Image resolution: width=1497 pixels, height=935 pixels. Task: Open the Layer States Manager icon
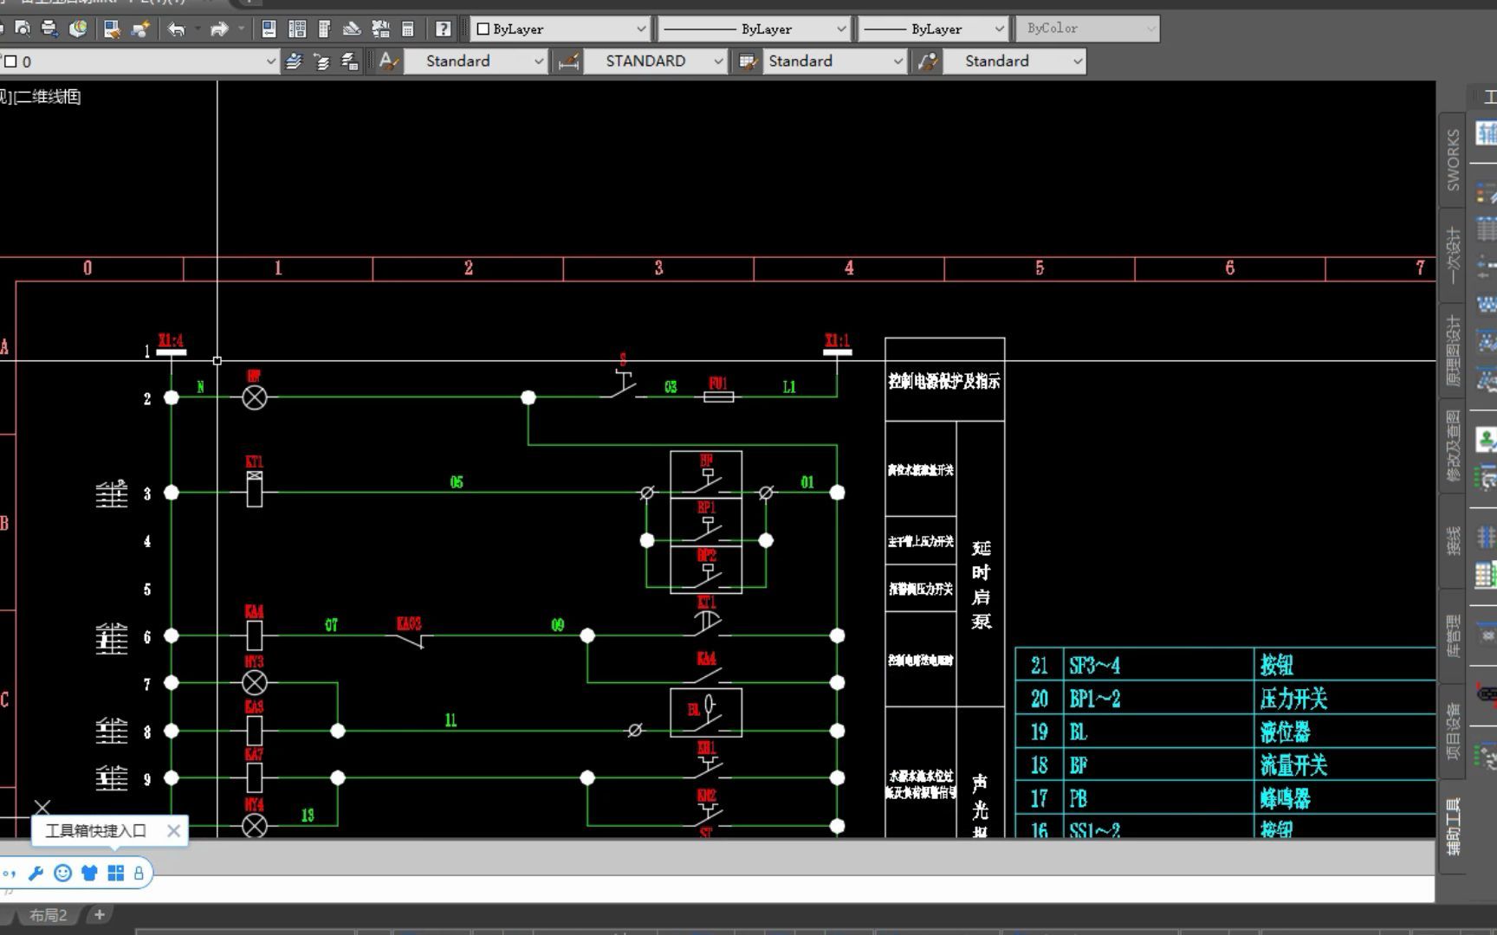349,61
